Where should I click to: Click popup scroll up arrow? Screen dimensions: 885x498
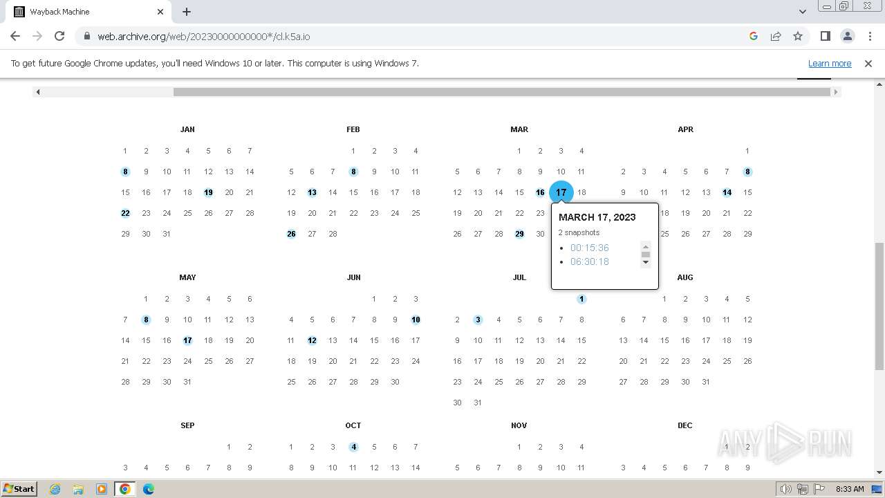click(x=646, y=246)
